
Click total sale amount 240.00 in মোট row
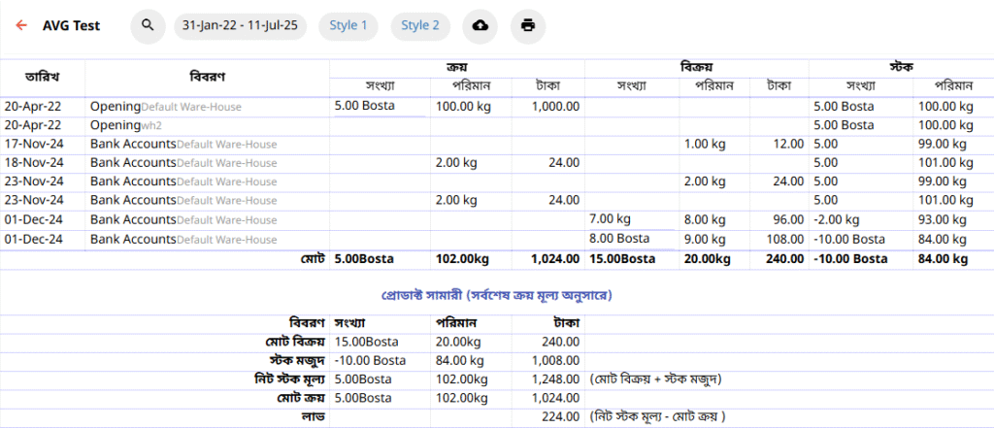(x=786, y=259)
